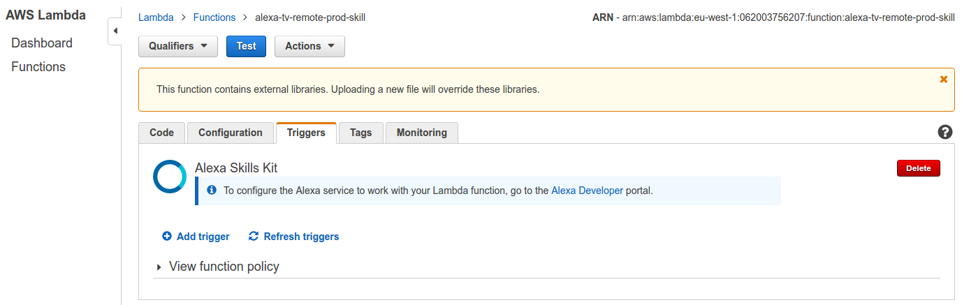Open Functions in the sidebar

(38, 67)
